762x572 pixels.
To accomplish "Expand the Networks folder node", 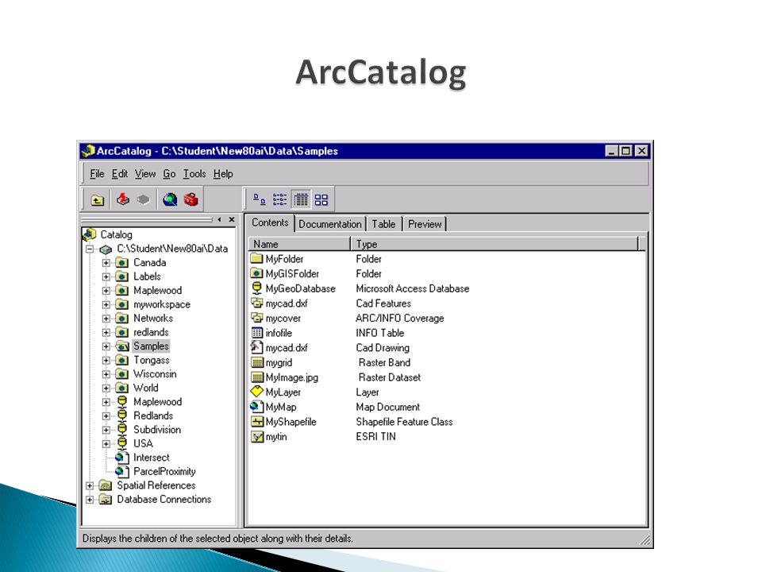I will tap(106, 319).
